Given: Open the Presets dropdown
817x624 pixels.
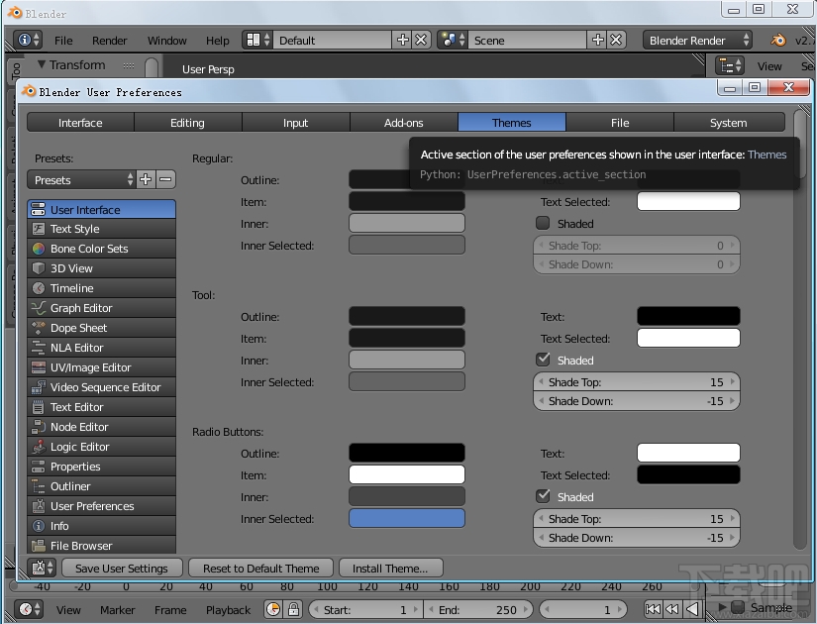Looking at the screenshot, I should click(80, 180).
